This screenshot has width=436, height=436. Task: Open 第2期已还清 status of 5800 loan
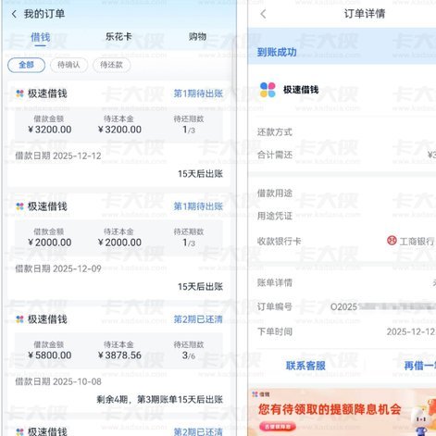click(198, 319)
